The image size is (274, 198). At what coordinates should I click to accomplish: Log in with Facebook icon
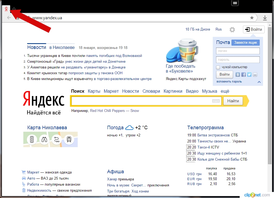tap(244, 75)
